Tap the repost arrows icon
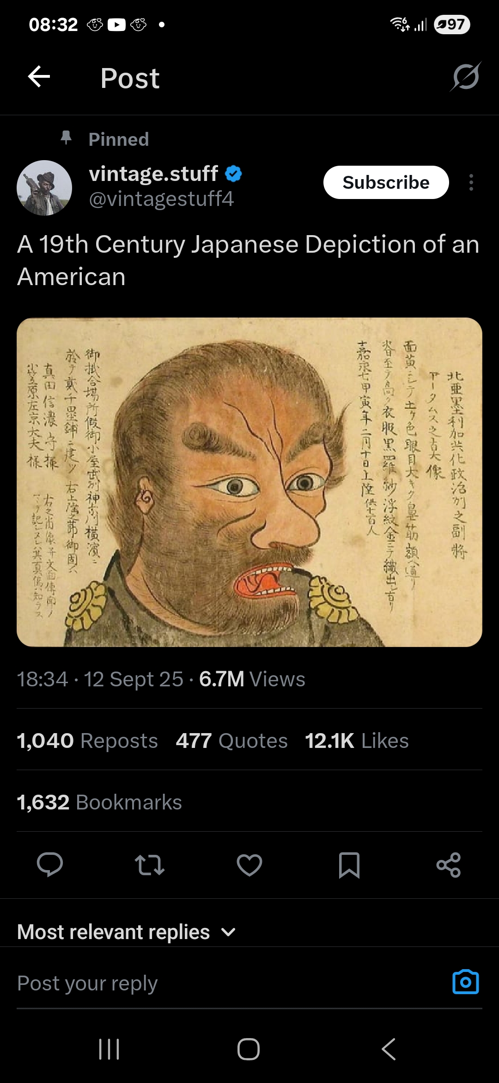This screenshot has height=1083, width=499. tap(149, 865)
